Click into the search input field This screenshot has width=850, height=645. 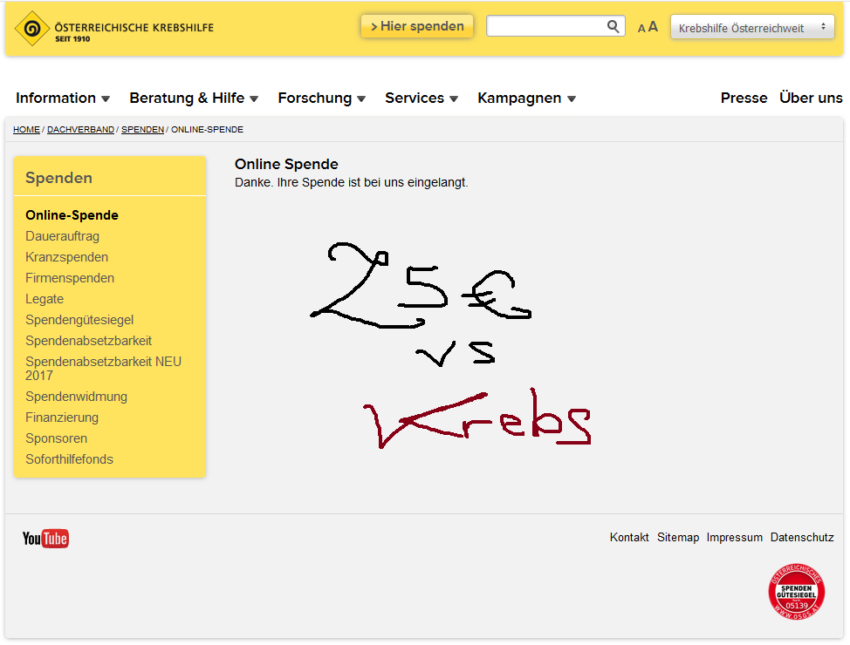tap(546, 26)
